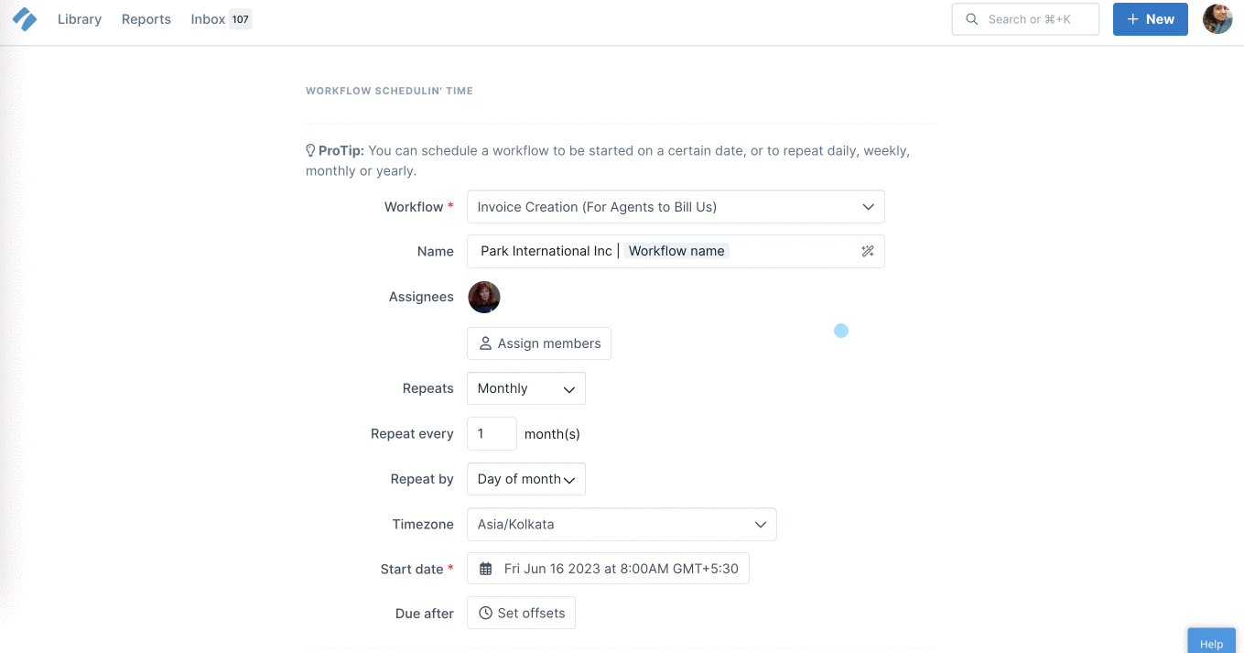Click the assignee avatar photo
Screen dimensions: 1244x653
[484, 297]
